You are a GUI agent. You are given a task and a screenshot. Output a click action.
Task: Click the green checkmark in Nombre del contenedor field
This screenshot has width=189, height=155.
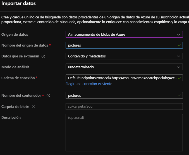(180, 95)
